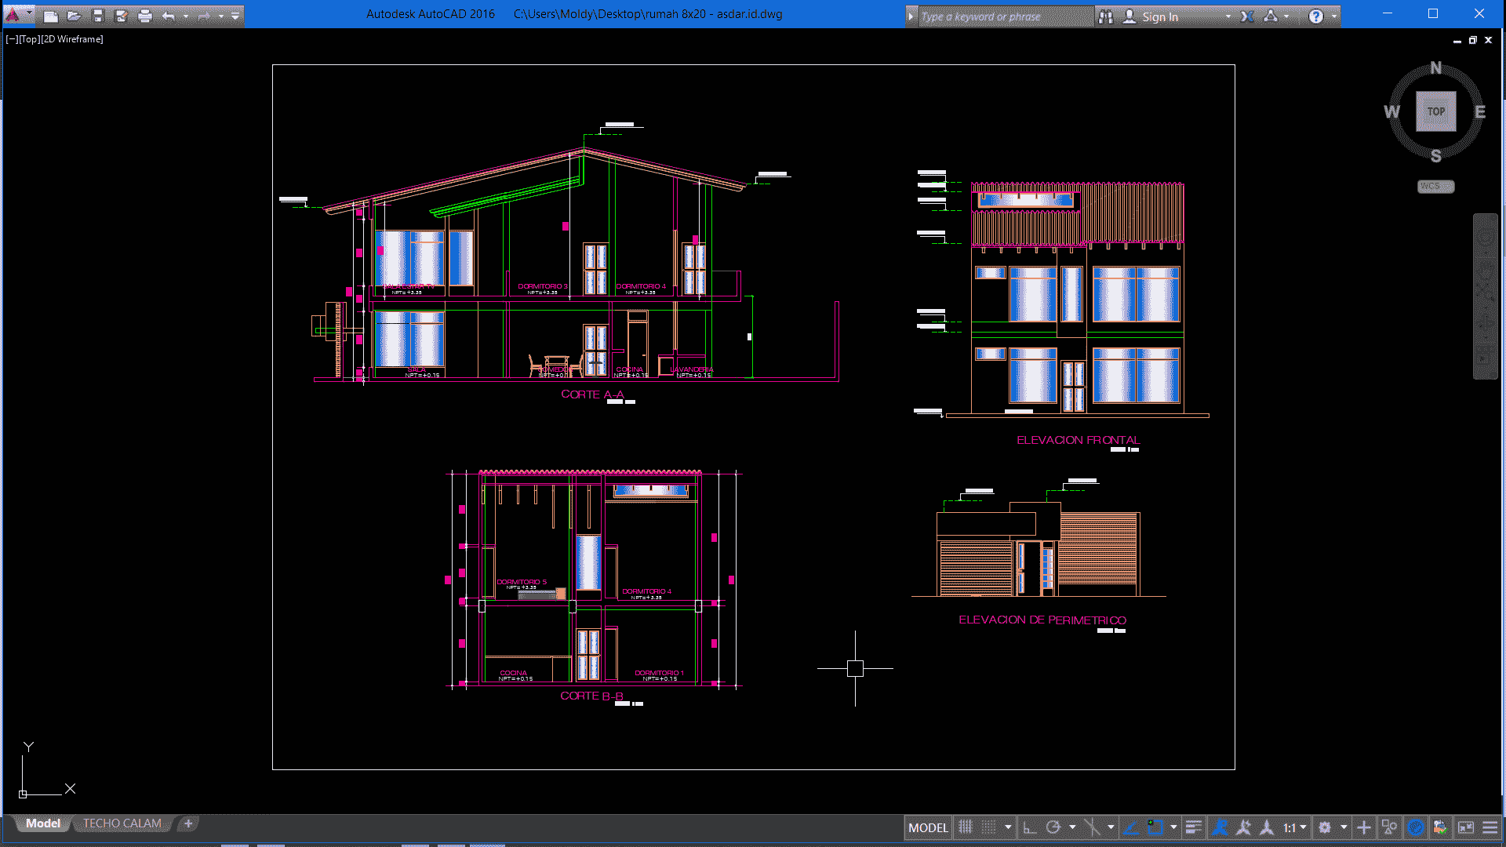Click the TOP face of ViewCube
The image size is (1506, 847).
pos(1435,111)
